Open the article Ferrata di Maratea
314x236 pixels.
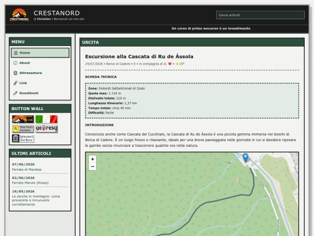click(x=27, y=170)
